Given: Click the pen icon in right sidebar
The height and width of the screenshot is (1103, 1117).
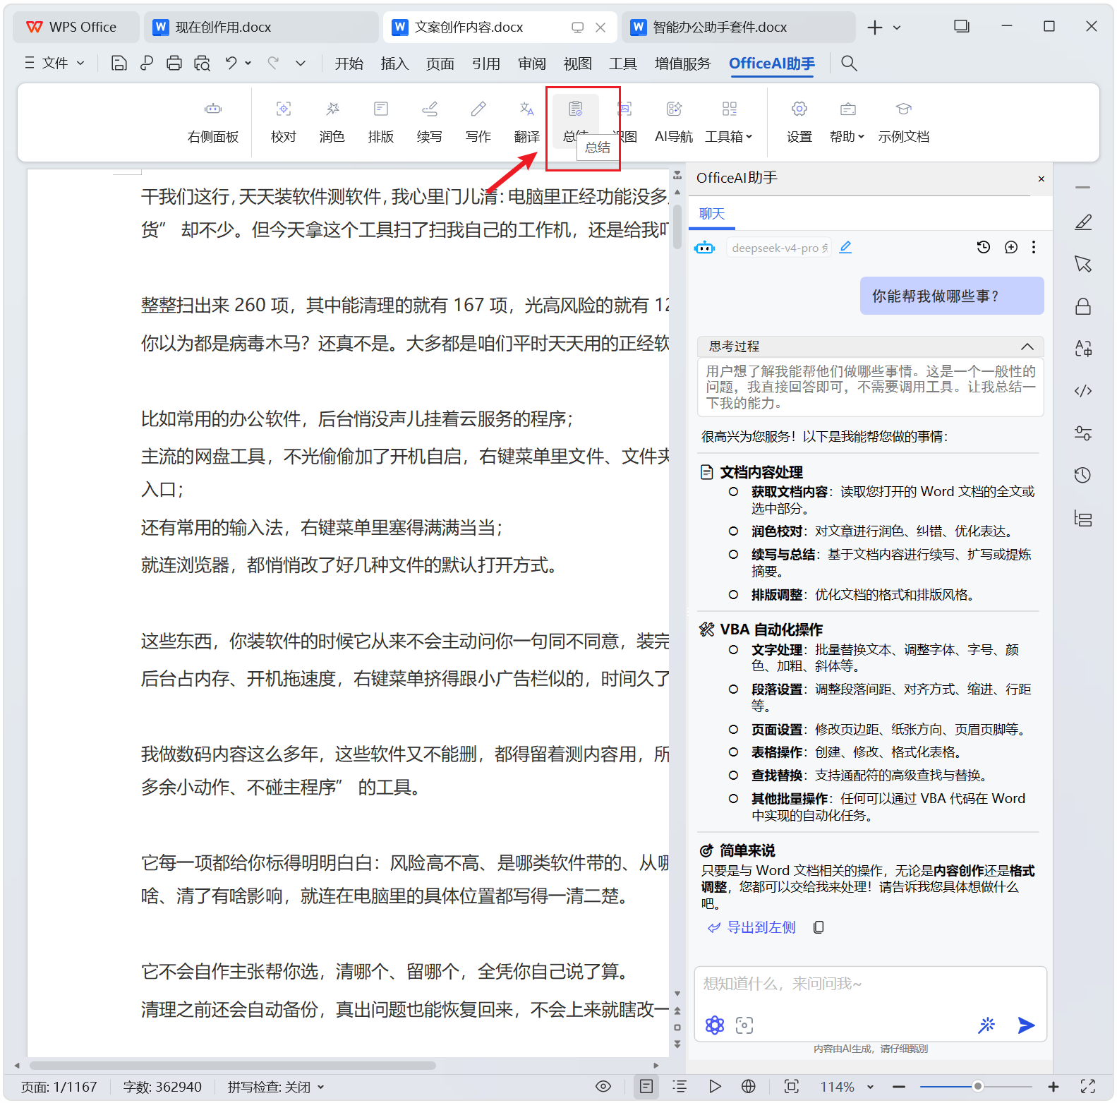Looking at the screenshot, I should pos(1083,222).
